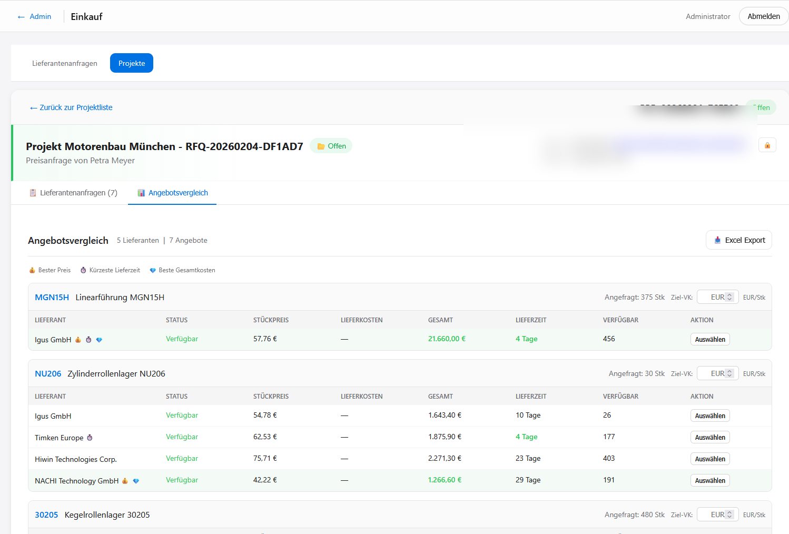Click the diamond icon in the MGN15H Igus row

pos(99,340)
